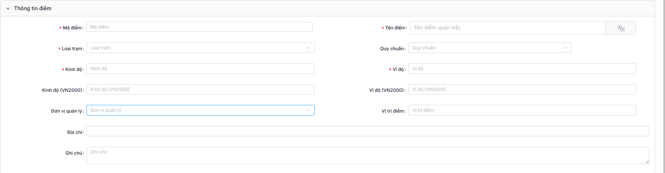Grab the Ghi chú textarea resize handle
This screenshot has height=173, width=665.
(x=647, y=162)
